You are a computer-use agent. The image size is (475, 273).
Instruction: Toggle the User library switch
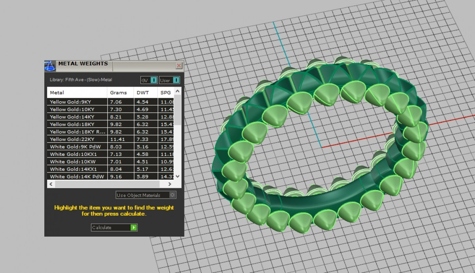[176, 80]
